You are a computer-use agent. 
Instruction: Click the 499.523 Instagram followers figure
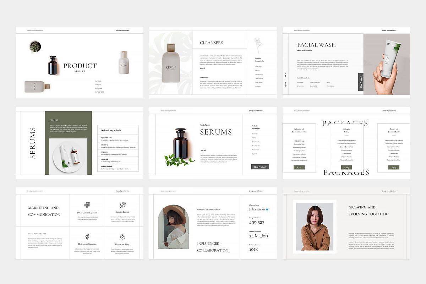(x=257, y=223)
